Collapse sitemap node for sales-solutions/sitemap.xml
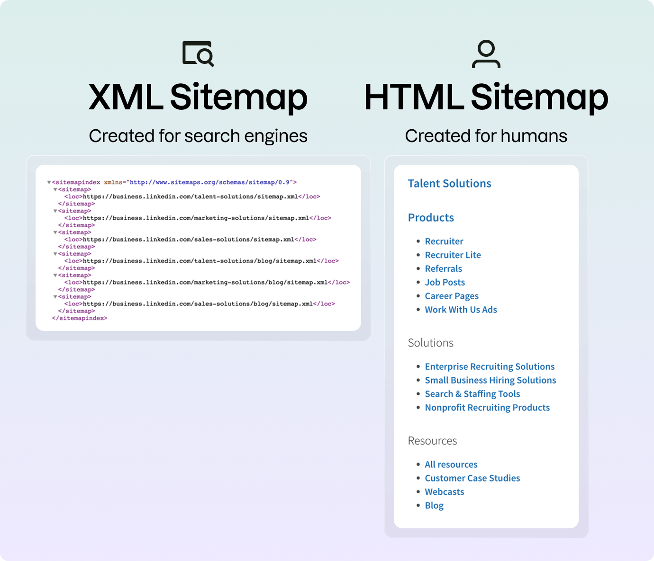 pos(55,232)
